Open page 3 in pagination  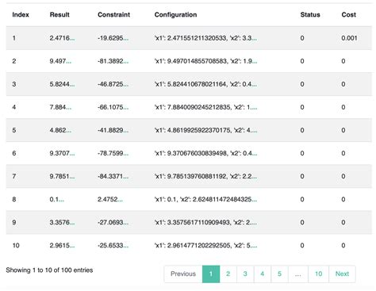click(x=245, y=274)
